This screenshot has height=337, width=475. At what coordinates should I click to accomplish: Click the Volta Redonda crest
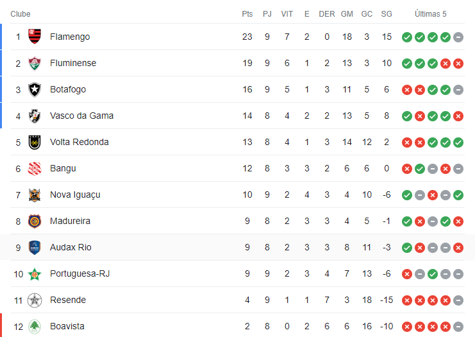(35, 143)
